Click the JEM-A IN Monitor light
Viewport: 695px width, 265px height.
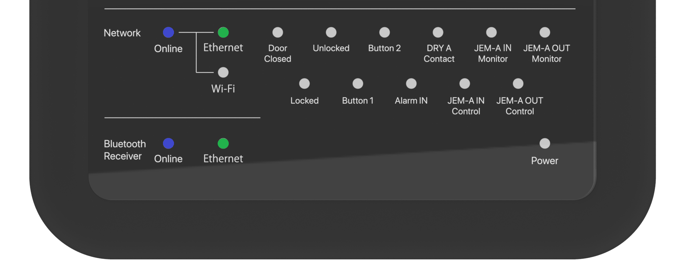pyautogui.click(x=492, y=32)
